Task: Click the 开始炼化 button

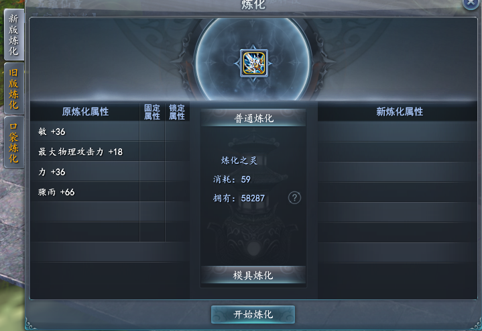Action: (253, 314)
